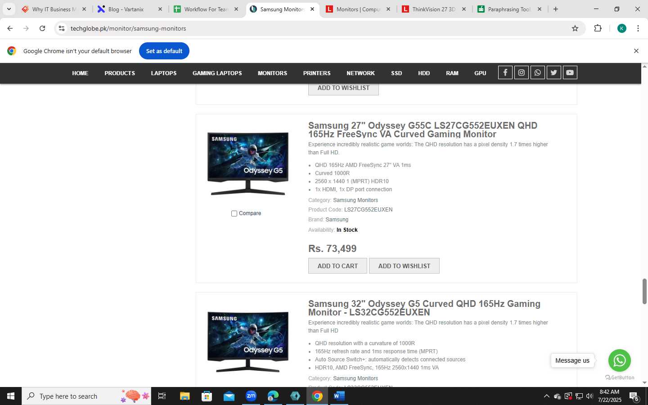This screenshot has height=405, width=648.
Task: Open Zoom from the taskbar
Action: click(x=251, y=396)
